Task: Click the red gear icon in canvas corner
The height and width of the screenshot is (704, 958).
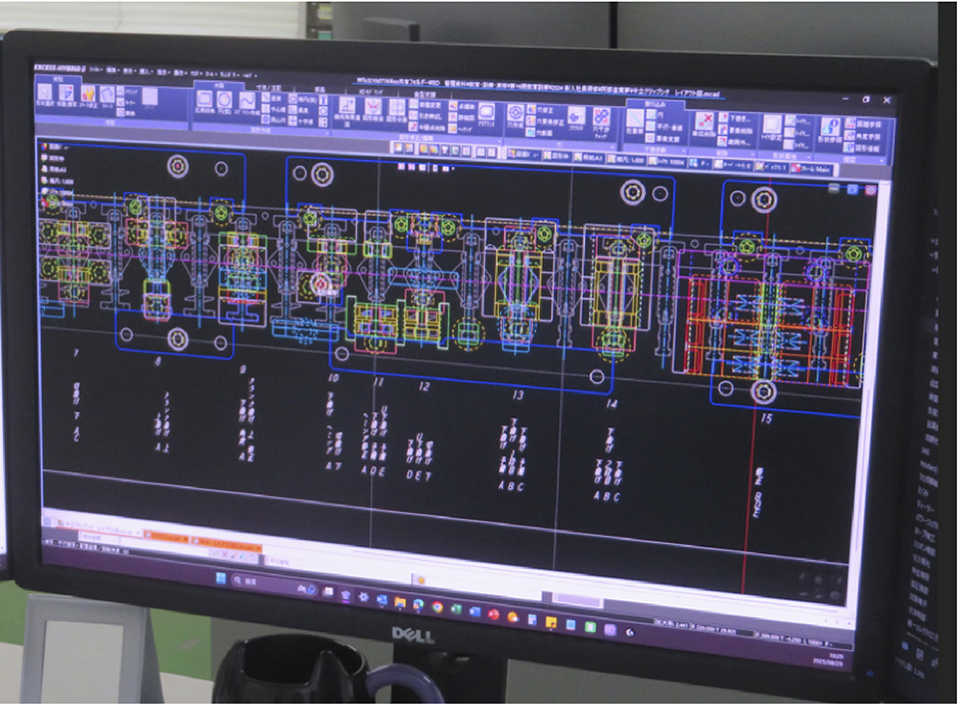Action: (869, 191)
